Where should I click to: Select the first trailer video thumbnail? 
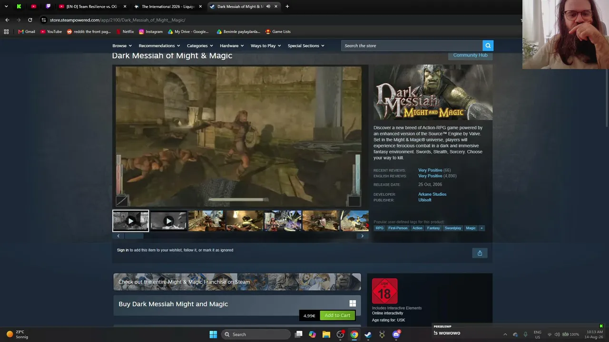click(x=130, y=221)
